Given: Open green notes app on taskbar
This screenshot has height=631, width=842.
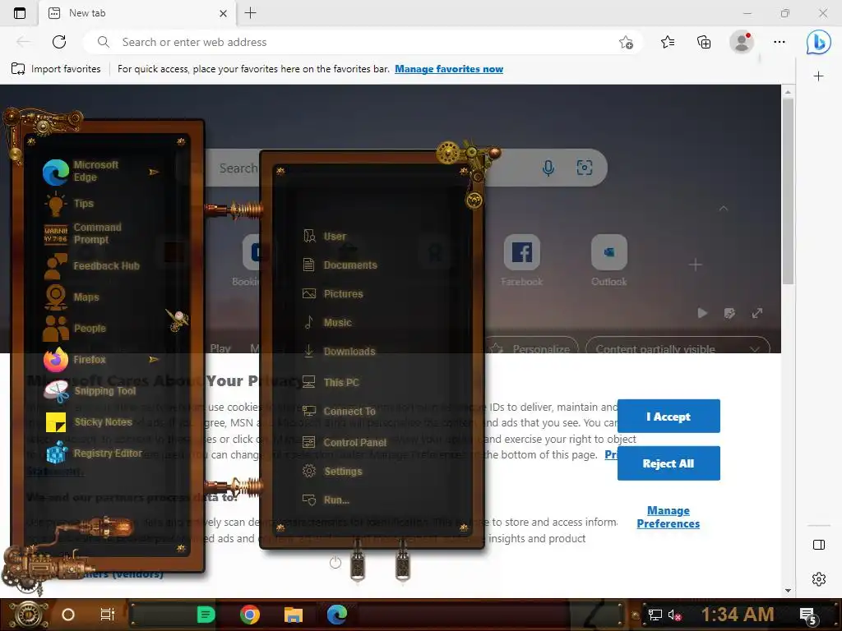Looking at the screenshot, I should (x=206, y=615).
